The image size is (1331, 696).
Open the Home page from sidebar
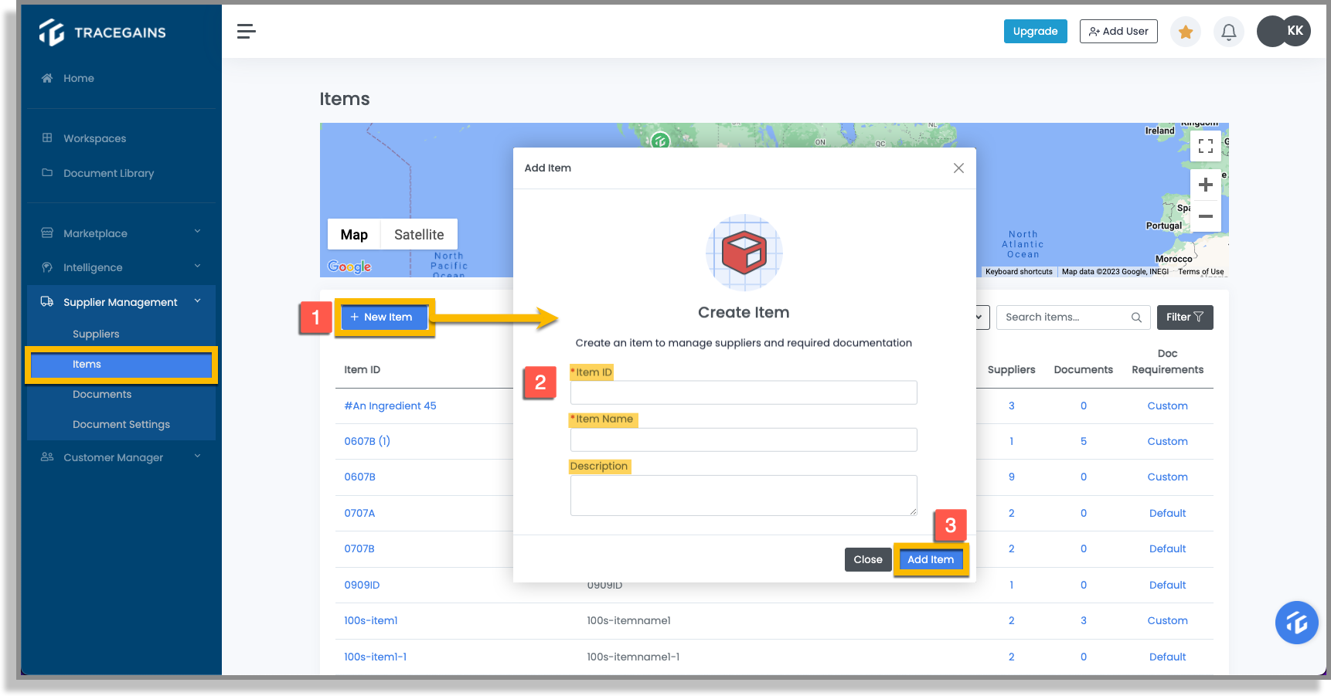click(77, 78)
